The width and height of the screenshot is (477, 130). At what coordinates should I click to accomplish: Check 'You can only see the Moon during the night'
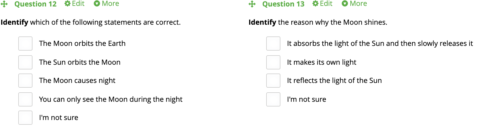coord(25,99)
